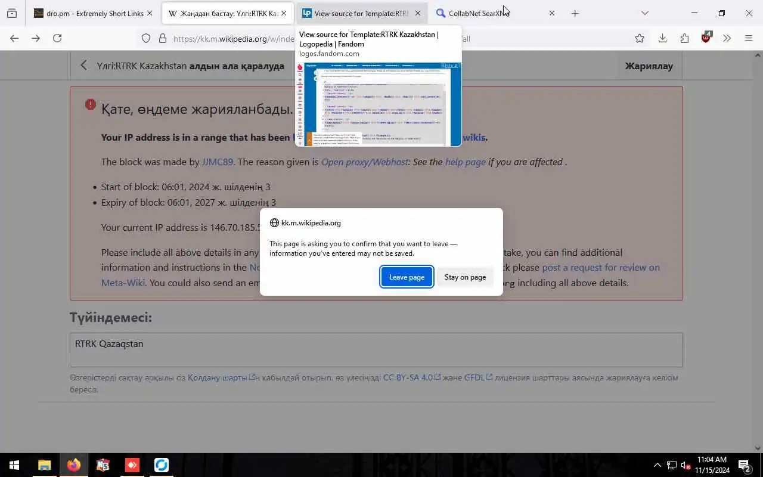Confirm with the Leave page button
This screenshot has height=477, width=763.
tap(407, 277)
